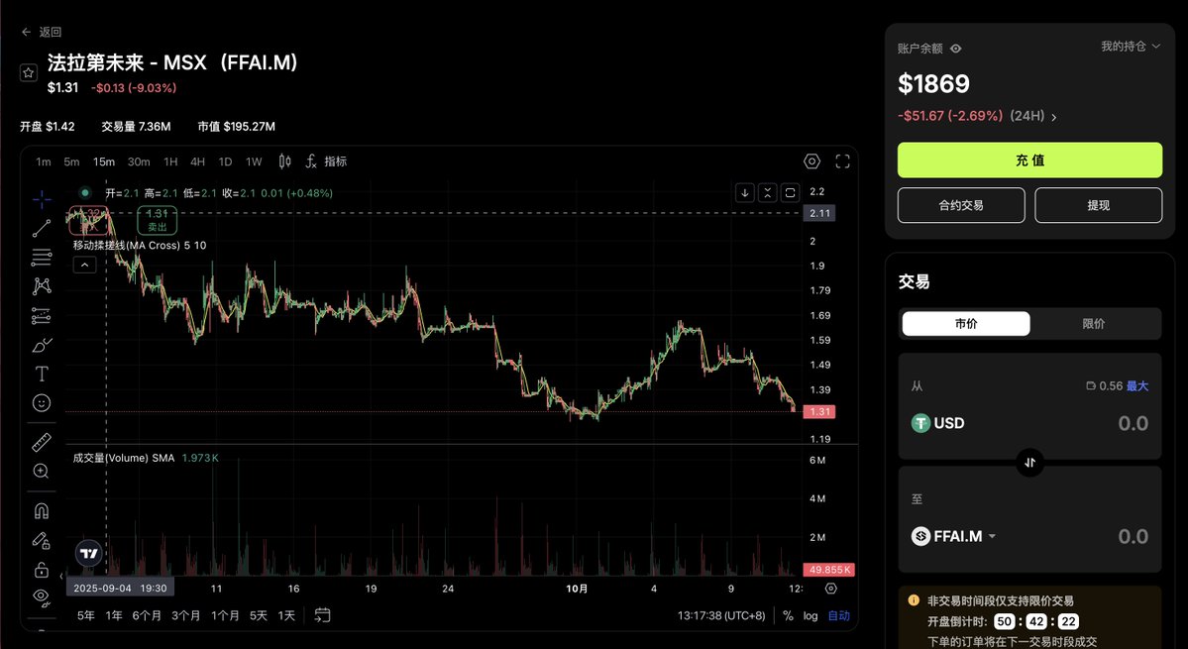Select the ruler measure tool
This screenshot has width=1188, height=649.
click(x=42, y=442)
